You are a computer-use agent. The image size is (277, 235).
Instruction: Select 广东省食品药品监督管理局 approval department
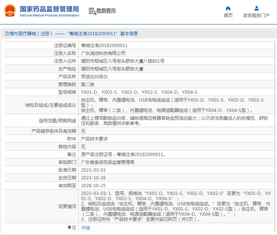[108, 162]
